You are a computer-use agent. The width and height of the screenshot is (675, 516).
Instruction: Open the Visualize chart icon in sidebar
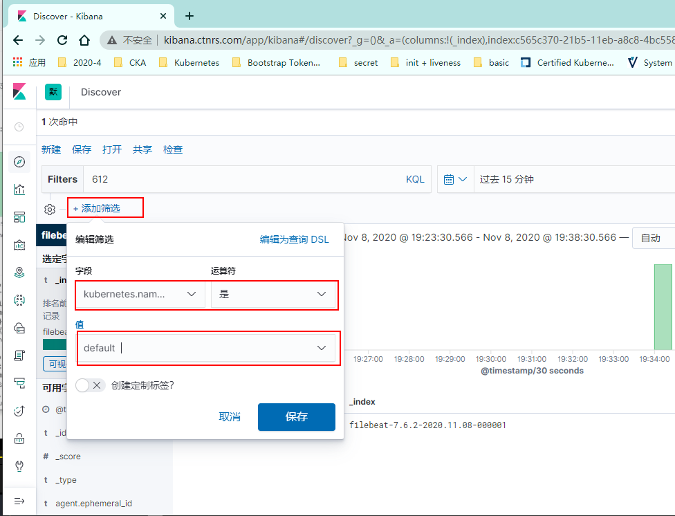19,190
